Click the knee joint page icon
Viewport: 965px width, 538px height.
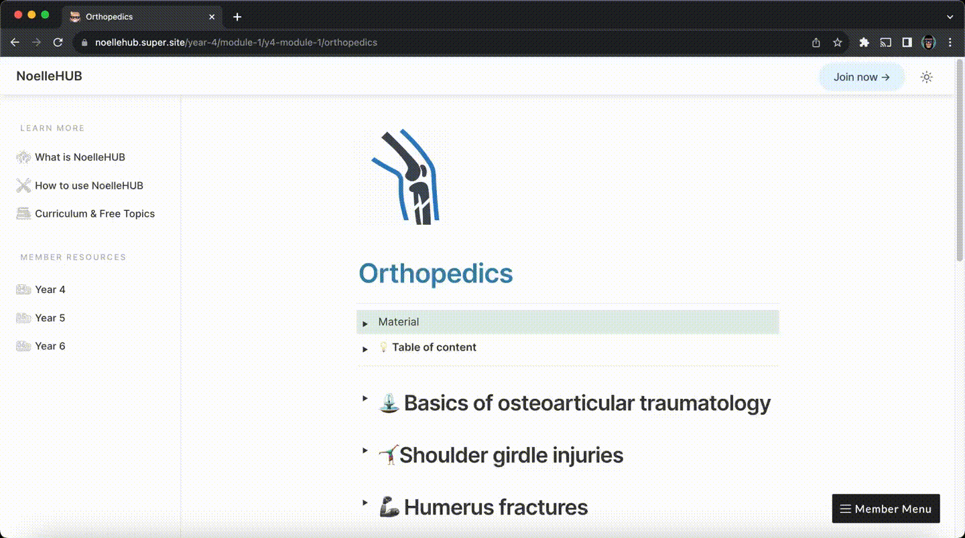406,177
